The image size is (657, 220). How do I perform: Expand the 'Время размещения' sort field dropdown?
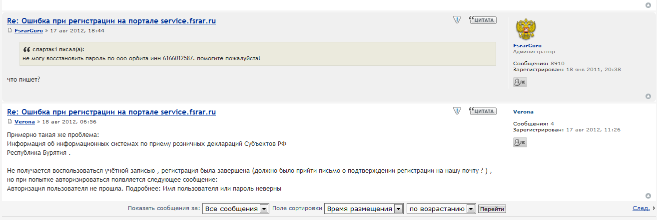(x=364, y=209)
